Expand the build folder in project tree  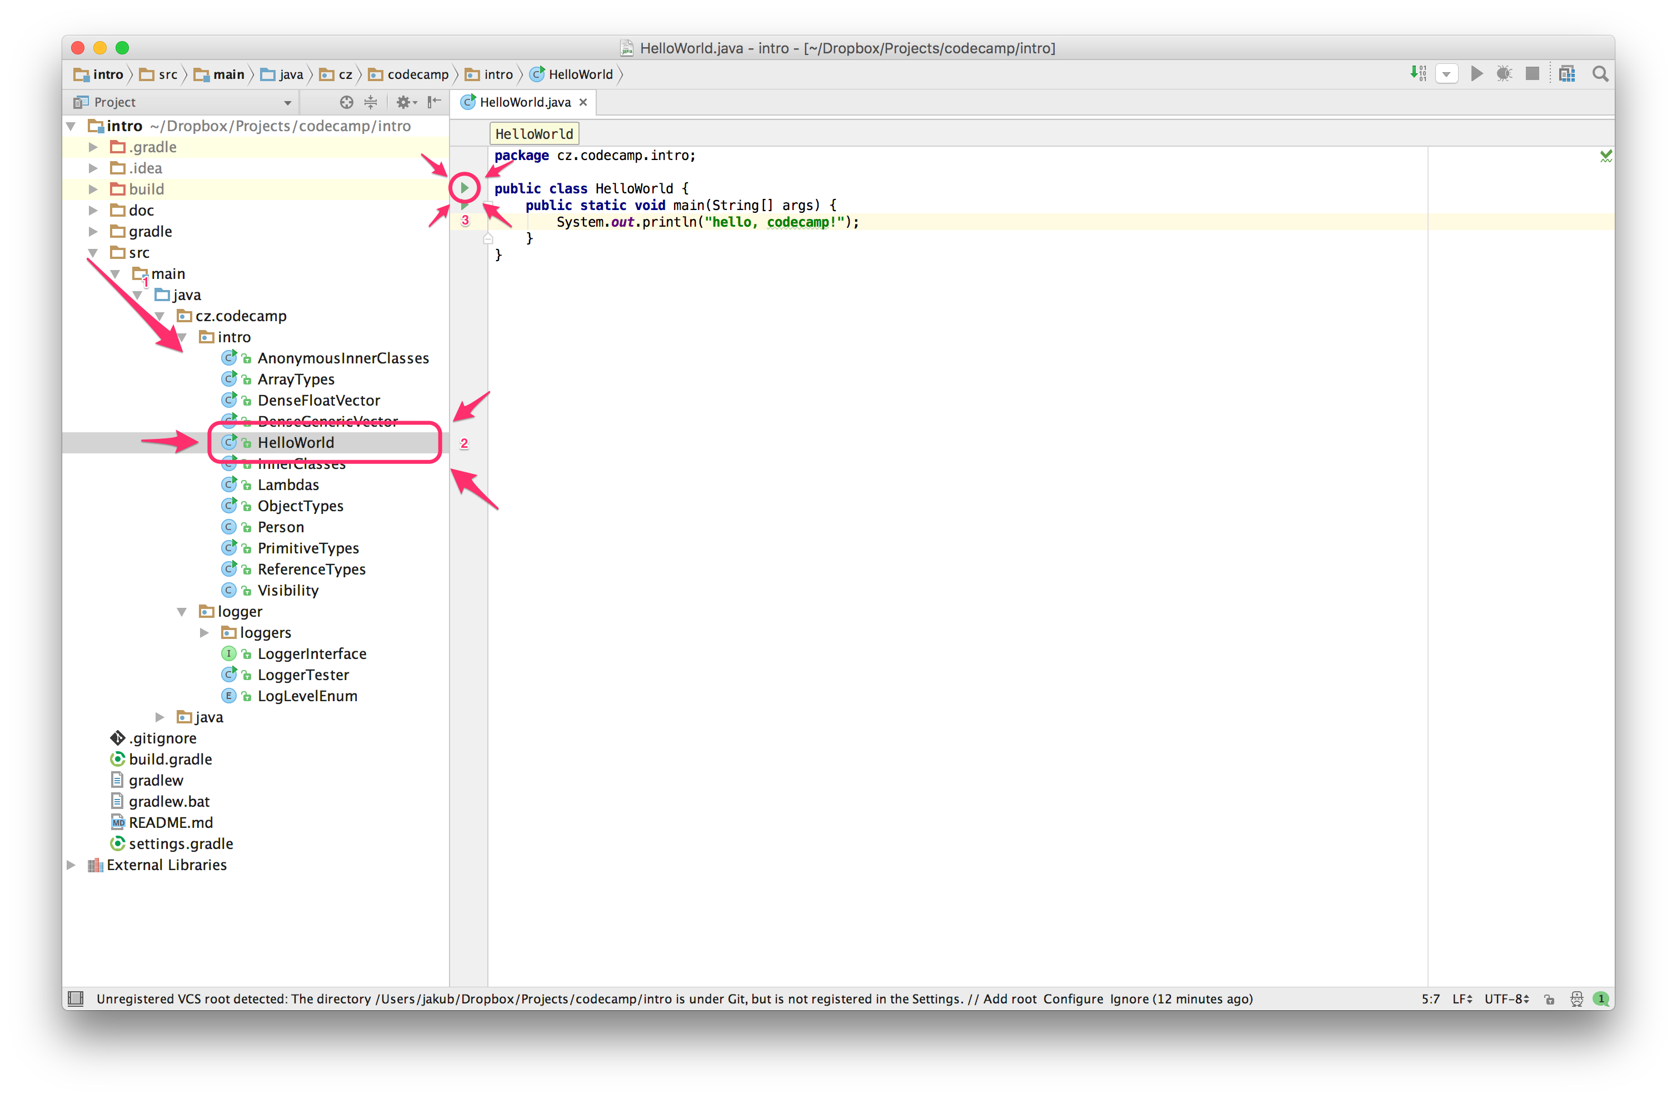click(x=93, y=189)
